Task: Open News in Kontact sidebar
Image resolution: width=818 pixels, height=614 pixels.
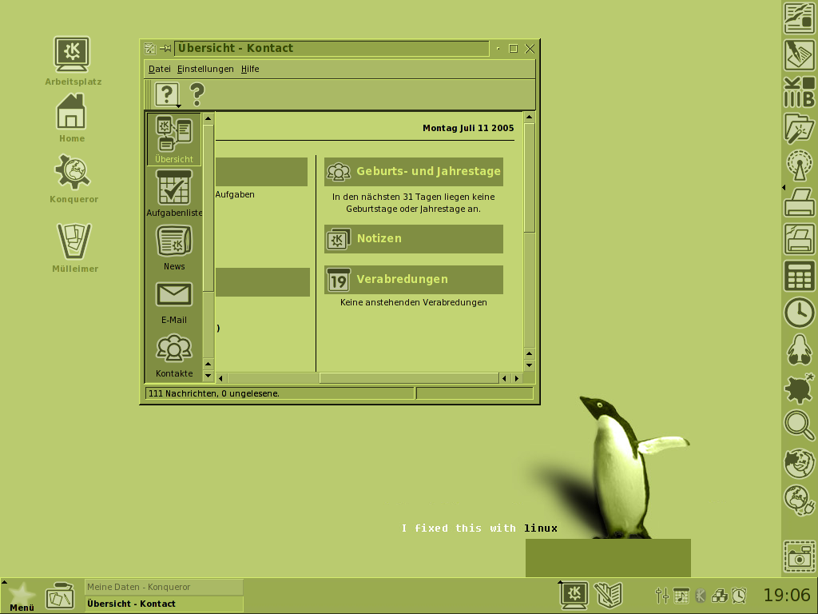Action: [173, 248]
